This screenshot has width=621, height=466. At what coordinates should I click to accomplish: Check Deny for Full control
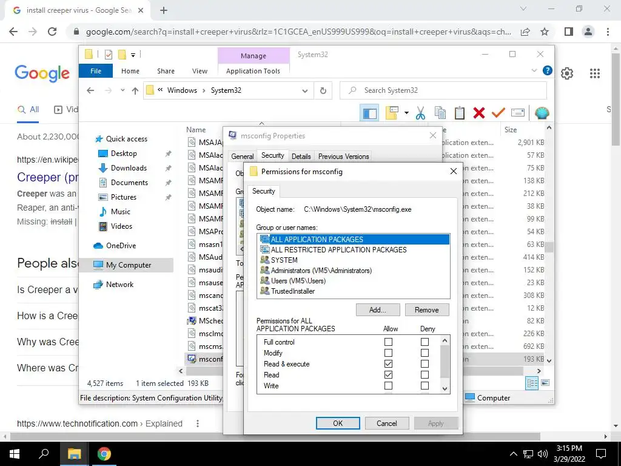click(425, 342)
